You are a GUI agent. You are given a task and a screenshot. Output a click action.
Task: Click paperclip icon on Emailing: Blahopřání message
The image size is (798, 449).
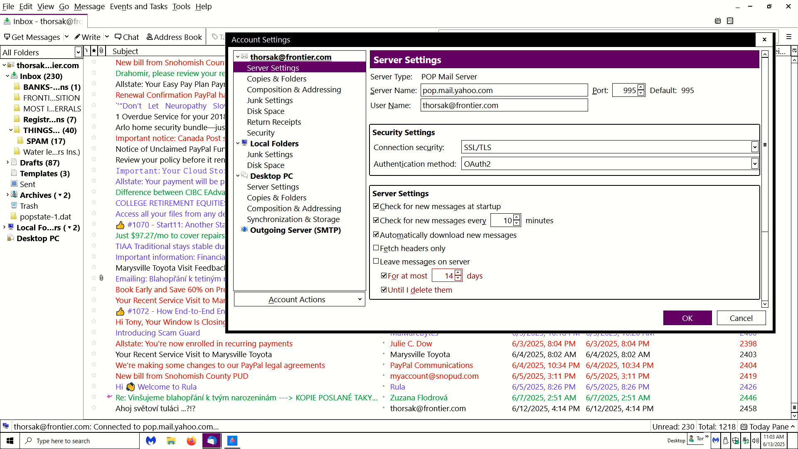pos(101,278)
